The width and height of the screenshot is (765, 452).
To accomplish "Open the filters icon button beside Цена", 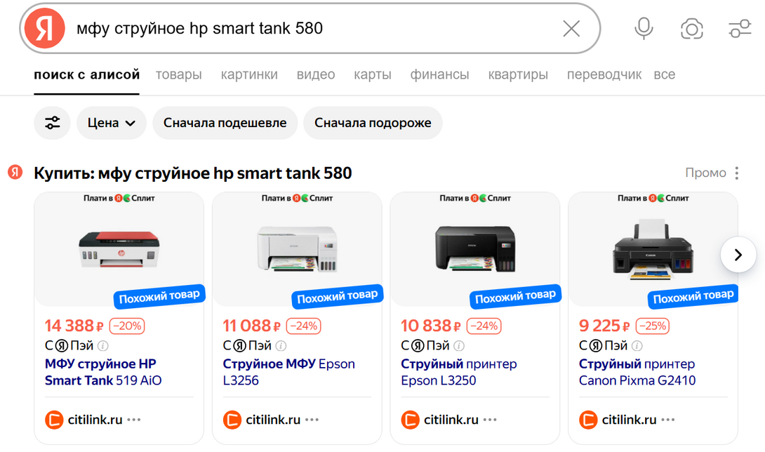I will point(53,123).
